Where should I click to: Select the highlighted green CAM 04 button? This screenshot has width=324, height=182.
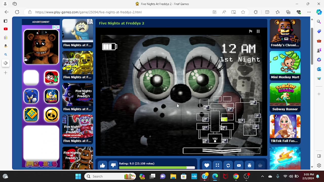point(224,119)
